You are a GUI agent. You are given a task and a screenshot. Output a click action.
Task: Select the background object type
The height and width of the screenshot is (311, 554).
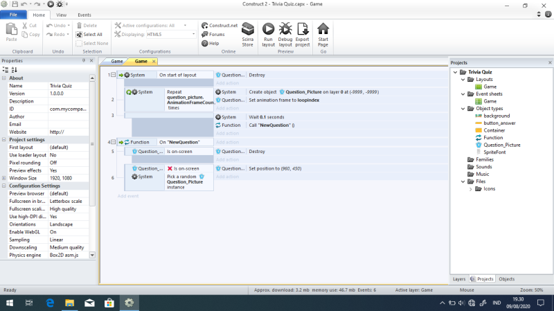click(x=497, y=116)
